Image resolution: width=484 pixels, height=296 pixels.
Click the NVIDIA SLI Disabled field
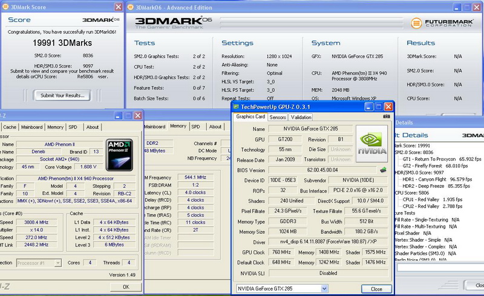329,273
